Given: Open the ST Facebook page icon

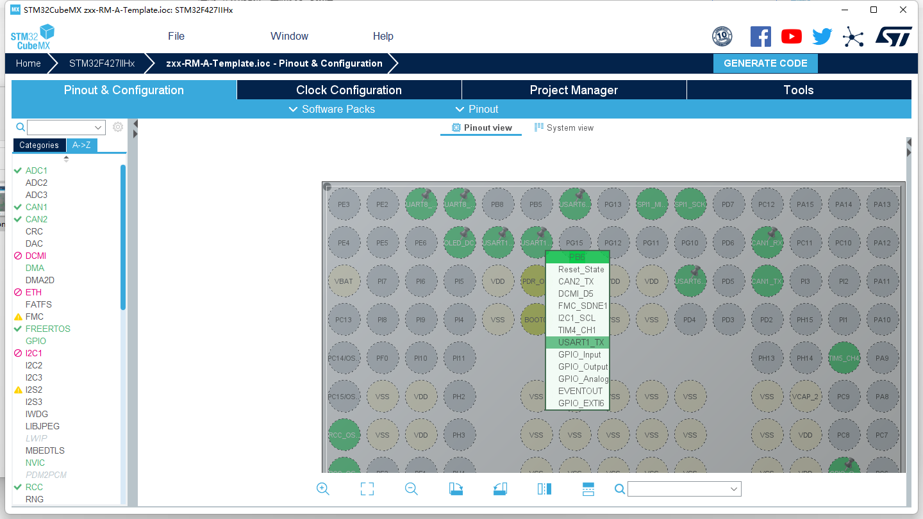Looking at the screenshot, I should 761,37.
